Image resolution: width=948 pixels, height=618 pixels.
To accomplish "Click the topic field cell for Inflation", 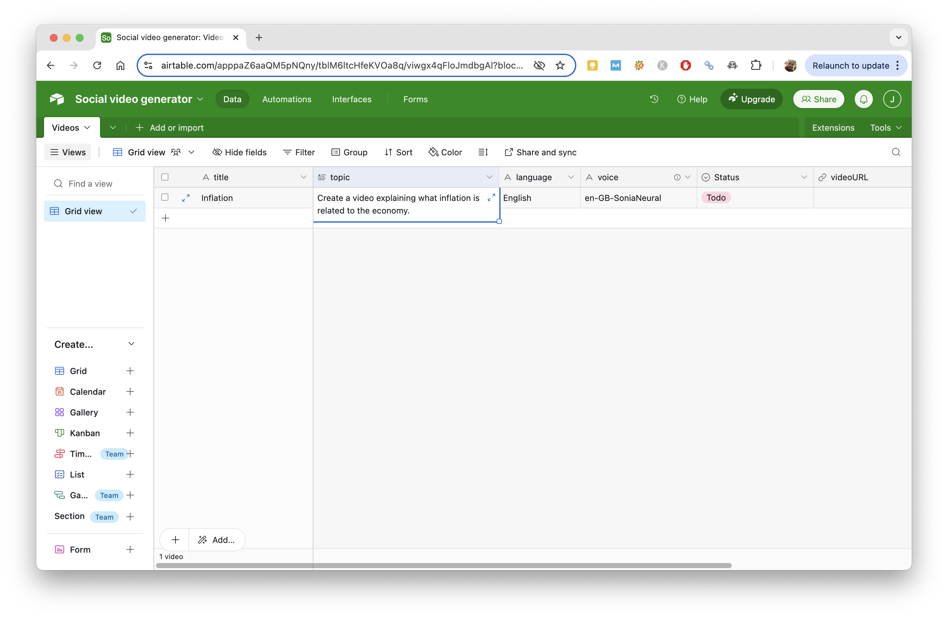I will pos(406,204).
